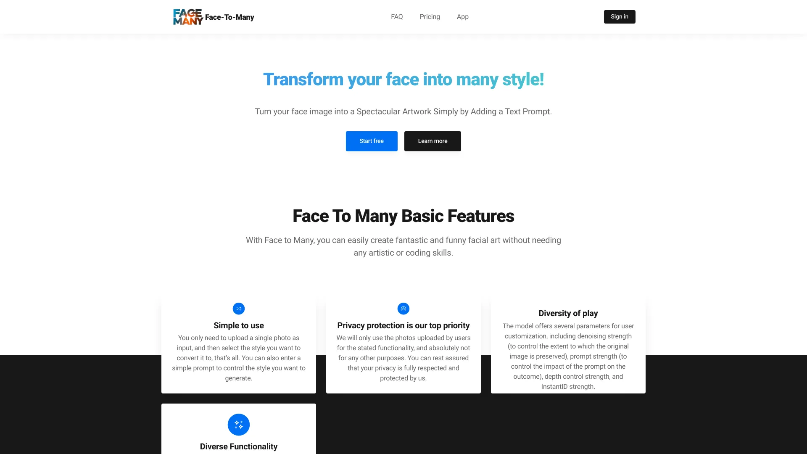The height and width of the screenshot is (454, 807).
Task: Click the Sign in button
Action: click(619, 17)
